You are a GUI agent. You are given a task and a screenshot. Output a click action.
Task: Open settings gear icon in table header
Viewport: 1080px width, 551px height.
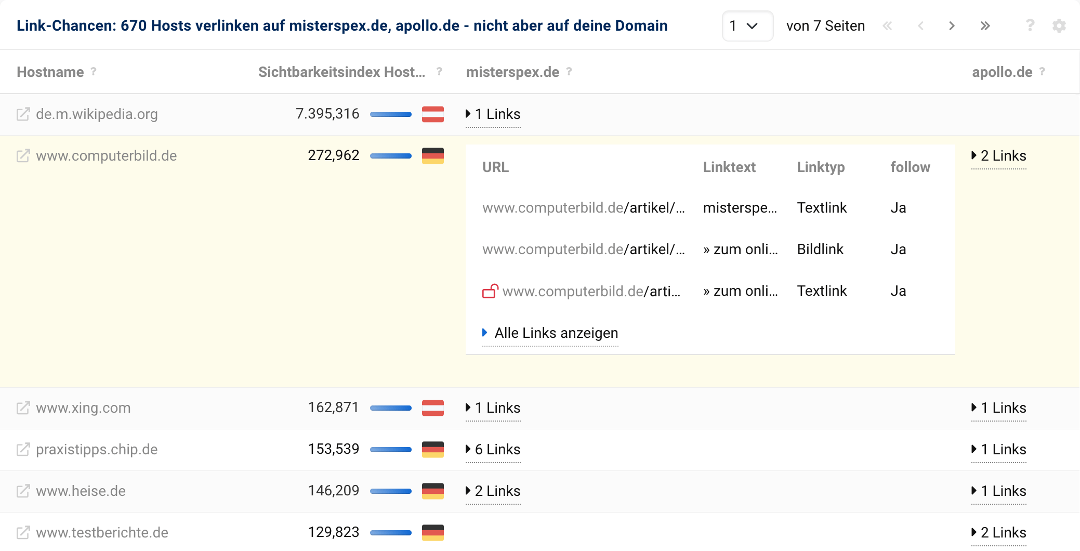(x=1059, y=25)
